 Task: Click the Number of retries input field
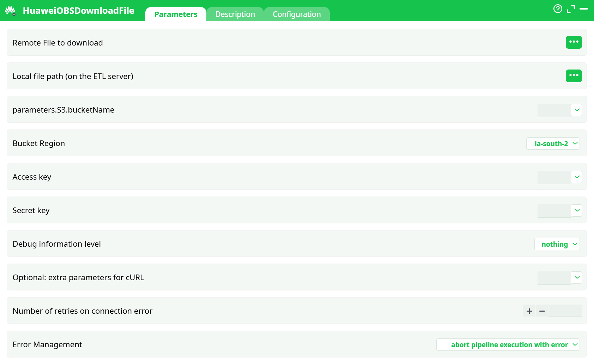click(566, 311)
